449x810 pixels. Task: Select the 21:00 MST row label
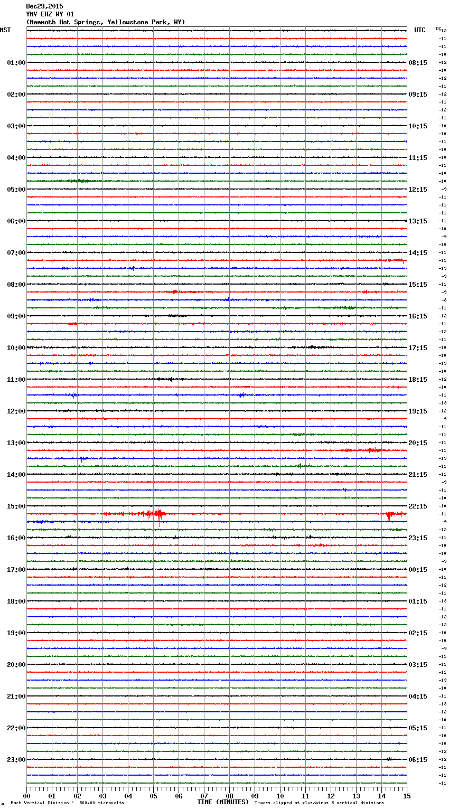pos(16,696)
